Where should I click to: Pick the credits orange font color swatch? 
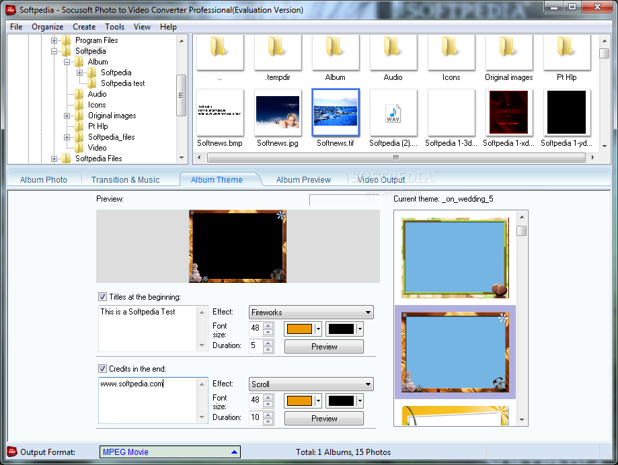tap(299, 400)
